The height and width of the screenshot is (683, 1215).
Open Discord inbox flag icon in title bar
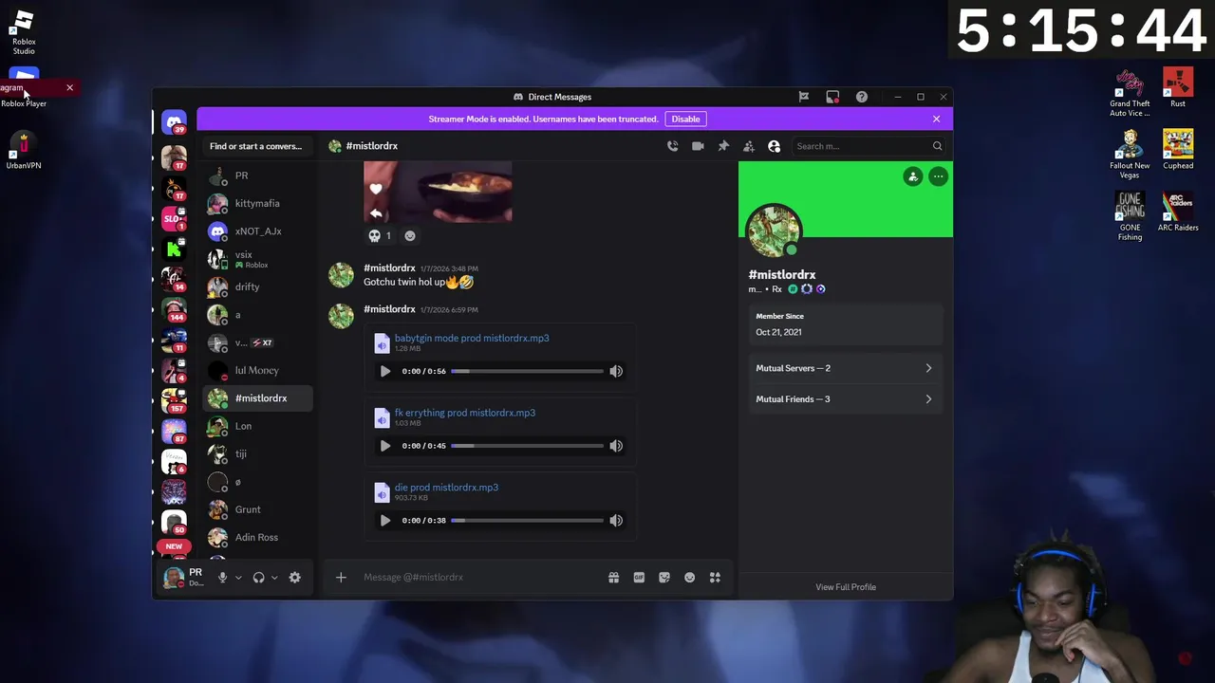click(803, 97)
